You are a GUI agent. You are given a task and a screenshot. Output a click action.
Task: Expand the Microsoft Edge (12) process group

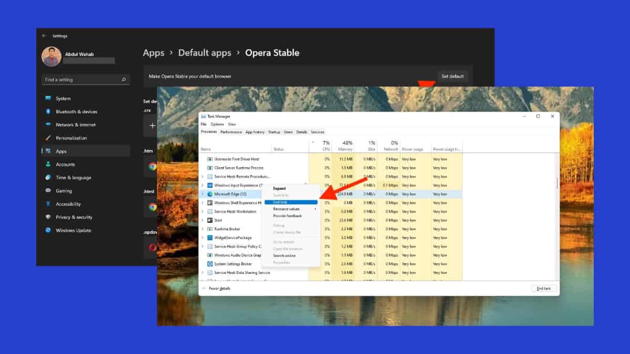203,194
